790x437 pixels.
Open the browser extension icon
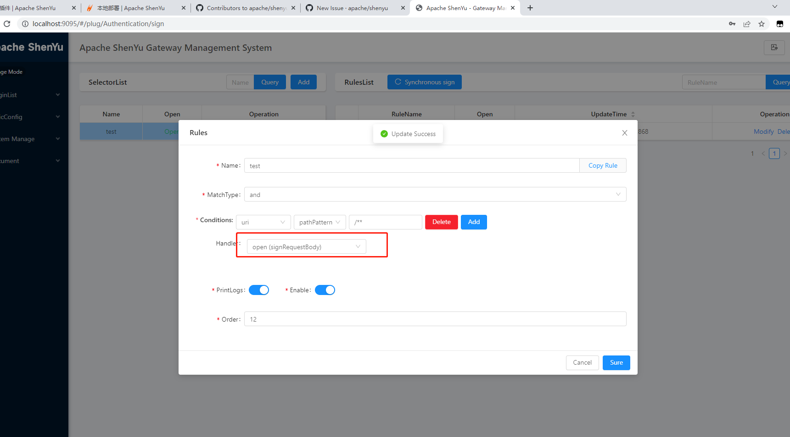pos(780,24)
